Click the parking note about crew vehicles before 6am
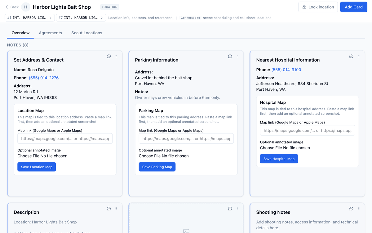The height and width of the screenshot is (233, 372). pyautogui.click(x=177, y=97)
